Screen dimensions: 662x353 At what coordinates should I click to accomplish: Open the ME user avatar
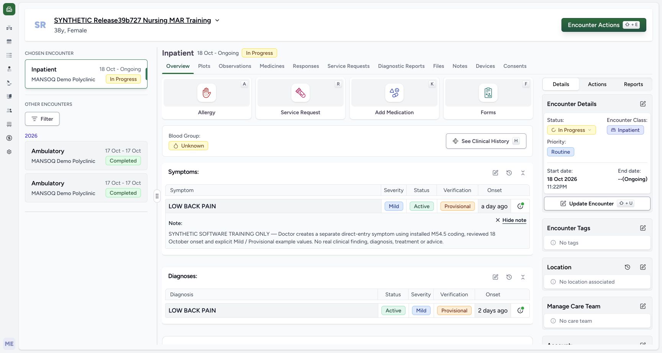pyautogui.click(x=9, y=344)
